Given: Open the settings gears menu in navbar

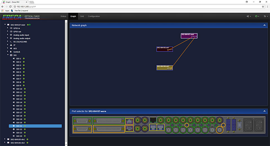Looking at the screenshot, I should (249, 16).
